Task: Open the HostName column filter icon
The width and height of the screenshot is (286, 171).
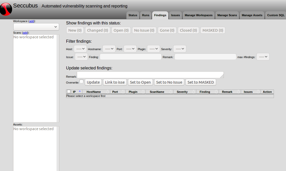Action: 108,92
